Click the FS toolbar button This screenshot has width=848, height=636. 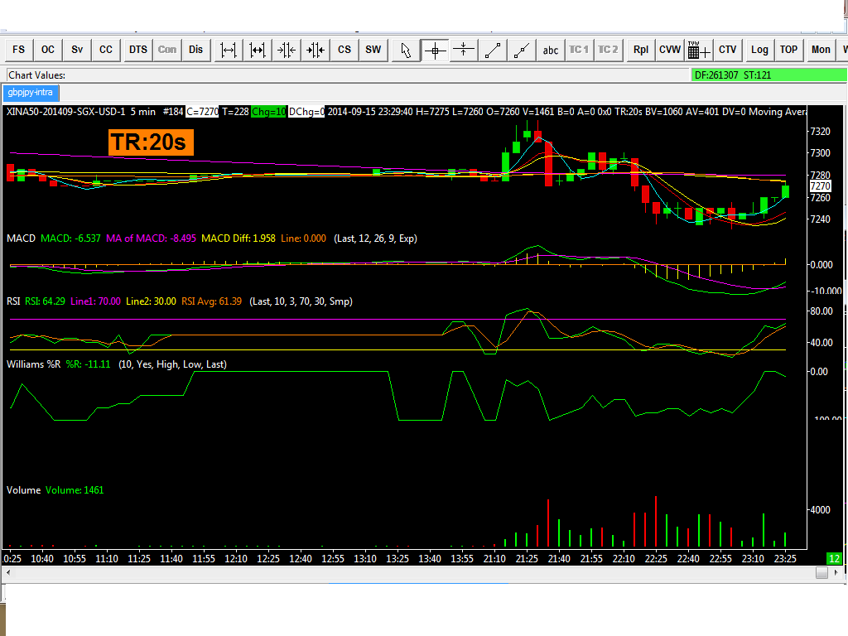[x=19, y=50]
